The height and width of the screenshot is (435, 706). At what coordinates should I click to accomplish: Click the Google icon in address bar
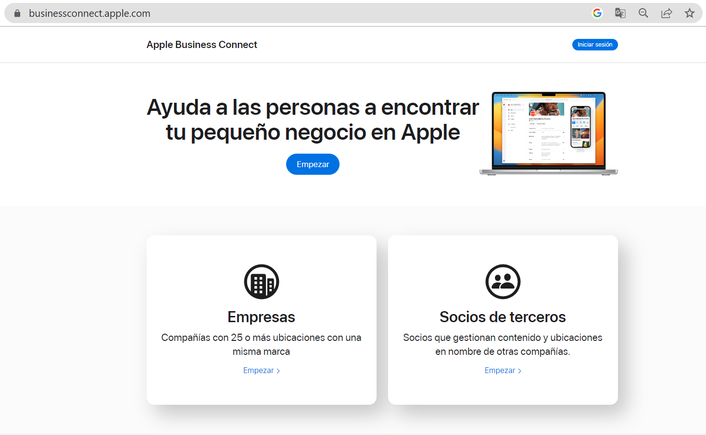[597, 13]
